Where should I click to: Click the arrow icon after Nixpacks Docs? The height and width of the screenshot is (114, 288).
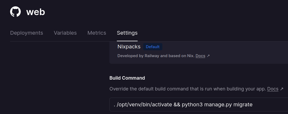(x=208, y=56)
